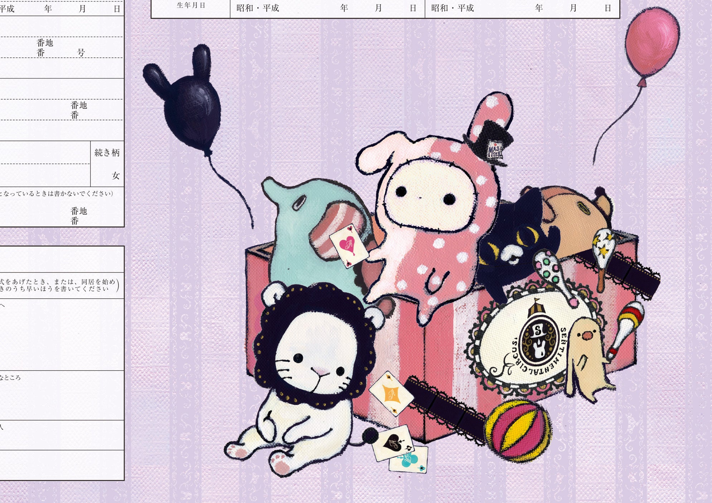Click the star-patterned maraca
The width and height of the screenshot is (712, 503).
click(x=605, y=249)
